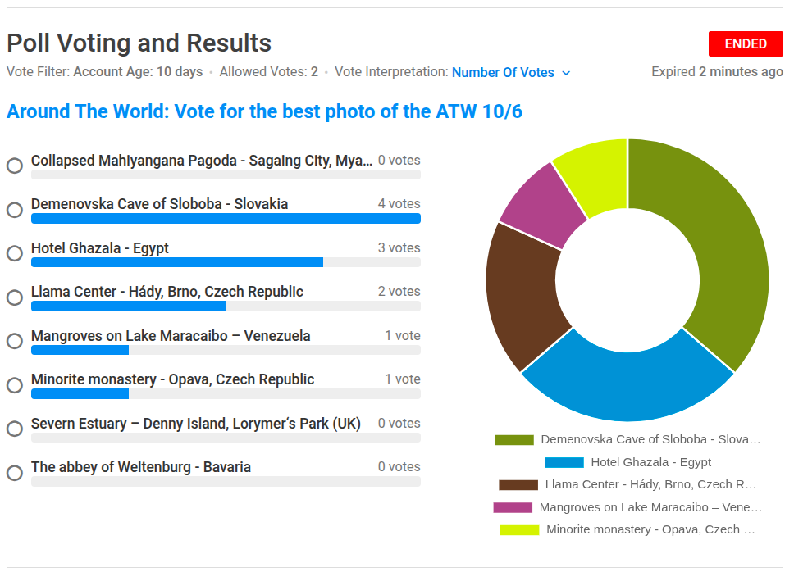Click the green Demenovska Cave legend swatch
794x572 pixels.
(513, 440)
